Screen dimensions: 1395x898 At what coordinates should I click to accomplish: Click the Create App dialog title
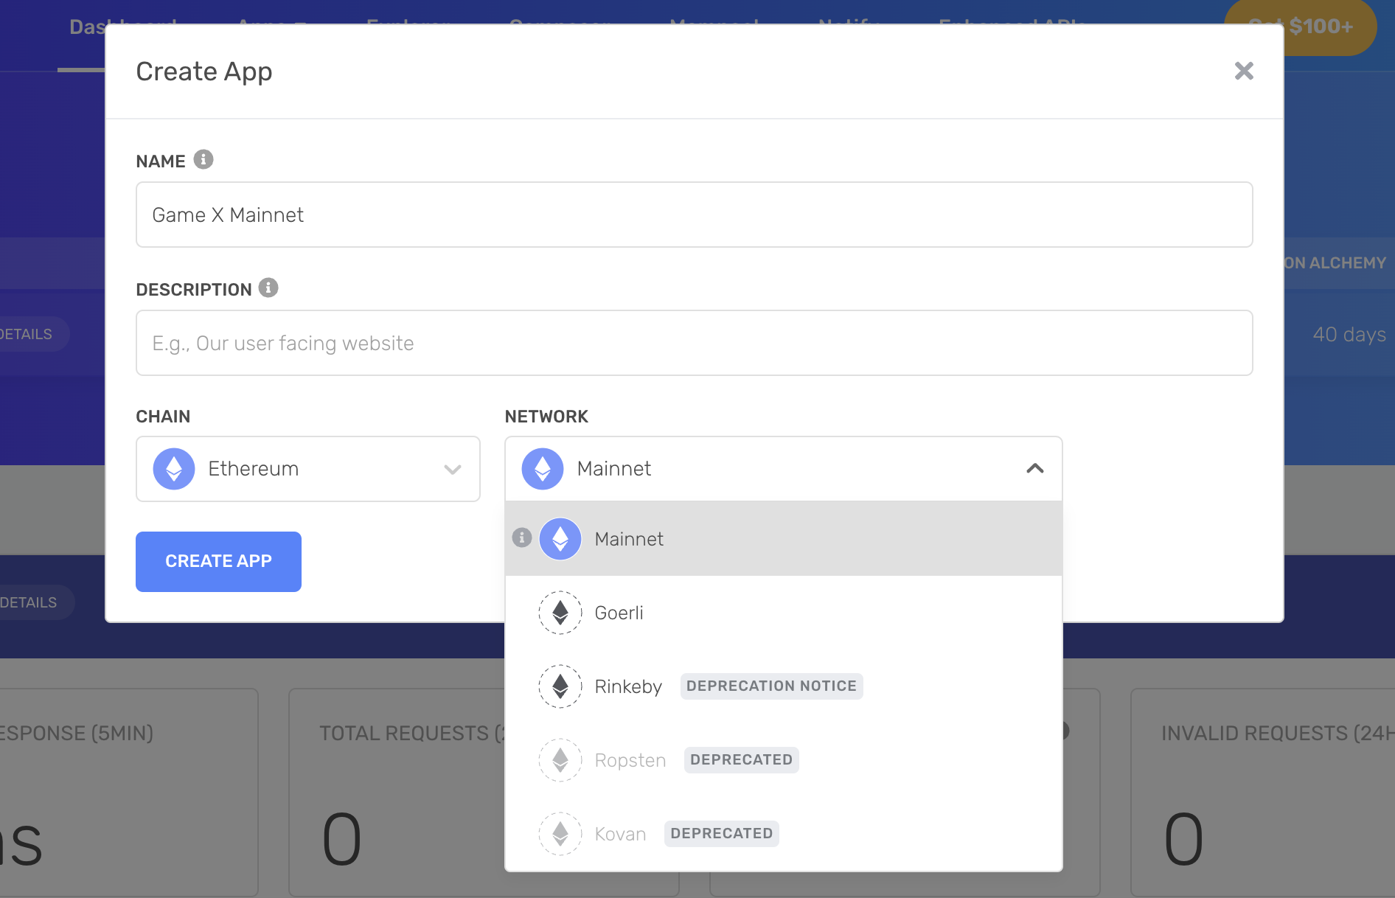pyautogui.click(x=204, y=72)
